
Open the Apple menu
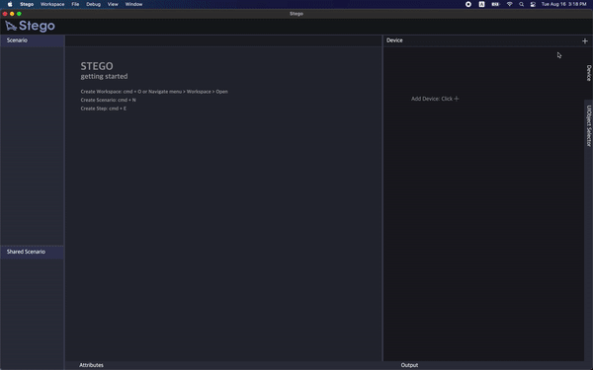[x=10, y=4]
